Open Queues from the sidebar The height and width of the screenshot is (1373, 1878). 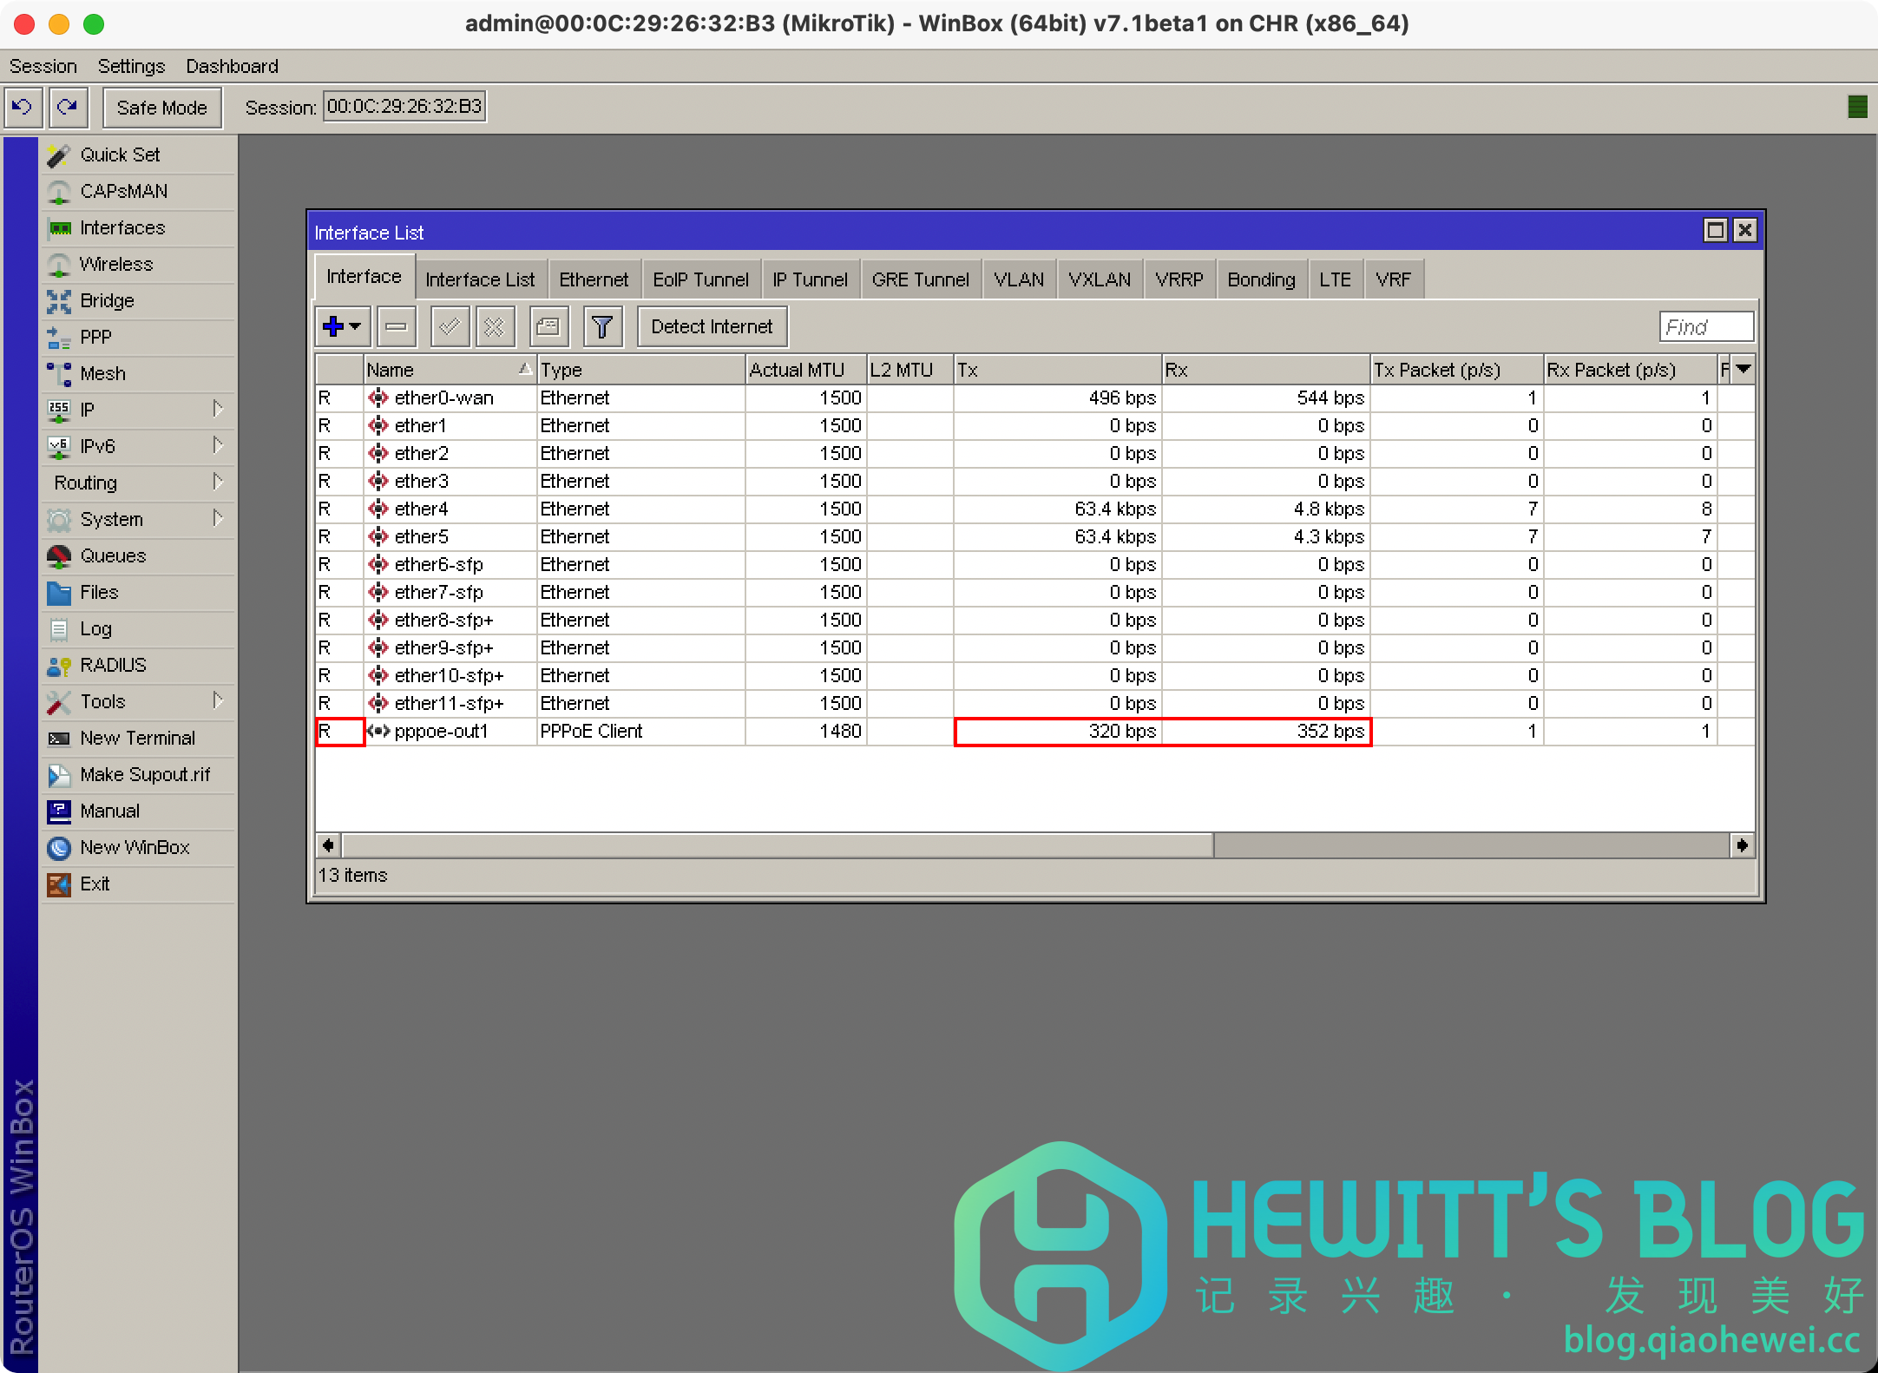(x=113, y=555)
